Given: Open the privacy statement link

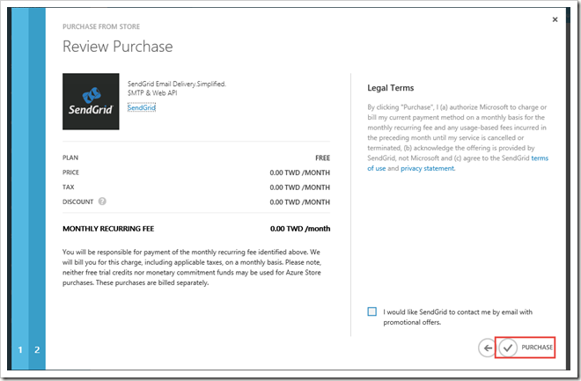Looking at the screenshot, I should [428, 168].
